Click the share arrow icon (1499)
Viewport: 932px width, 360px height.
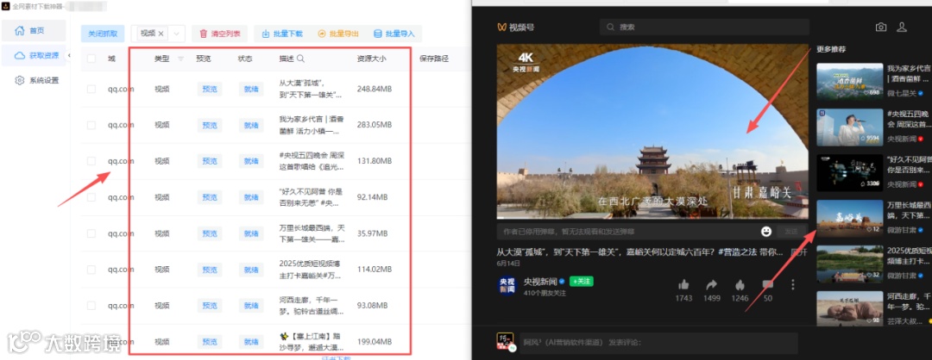coord(711,285)
